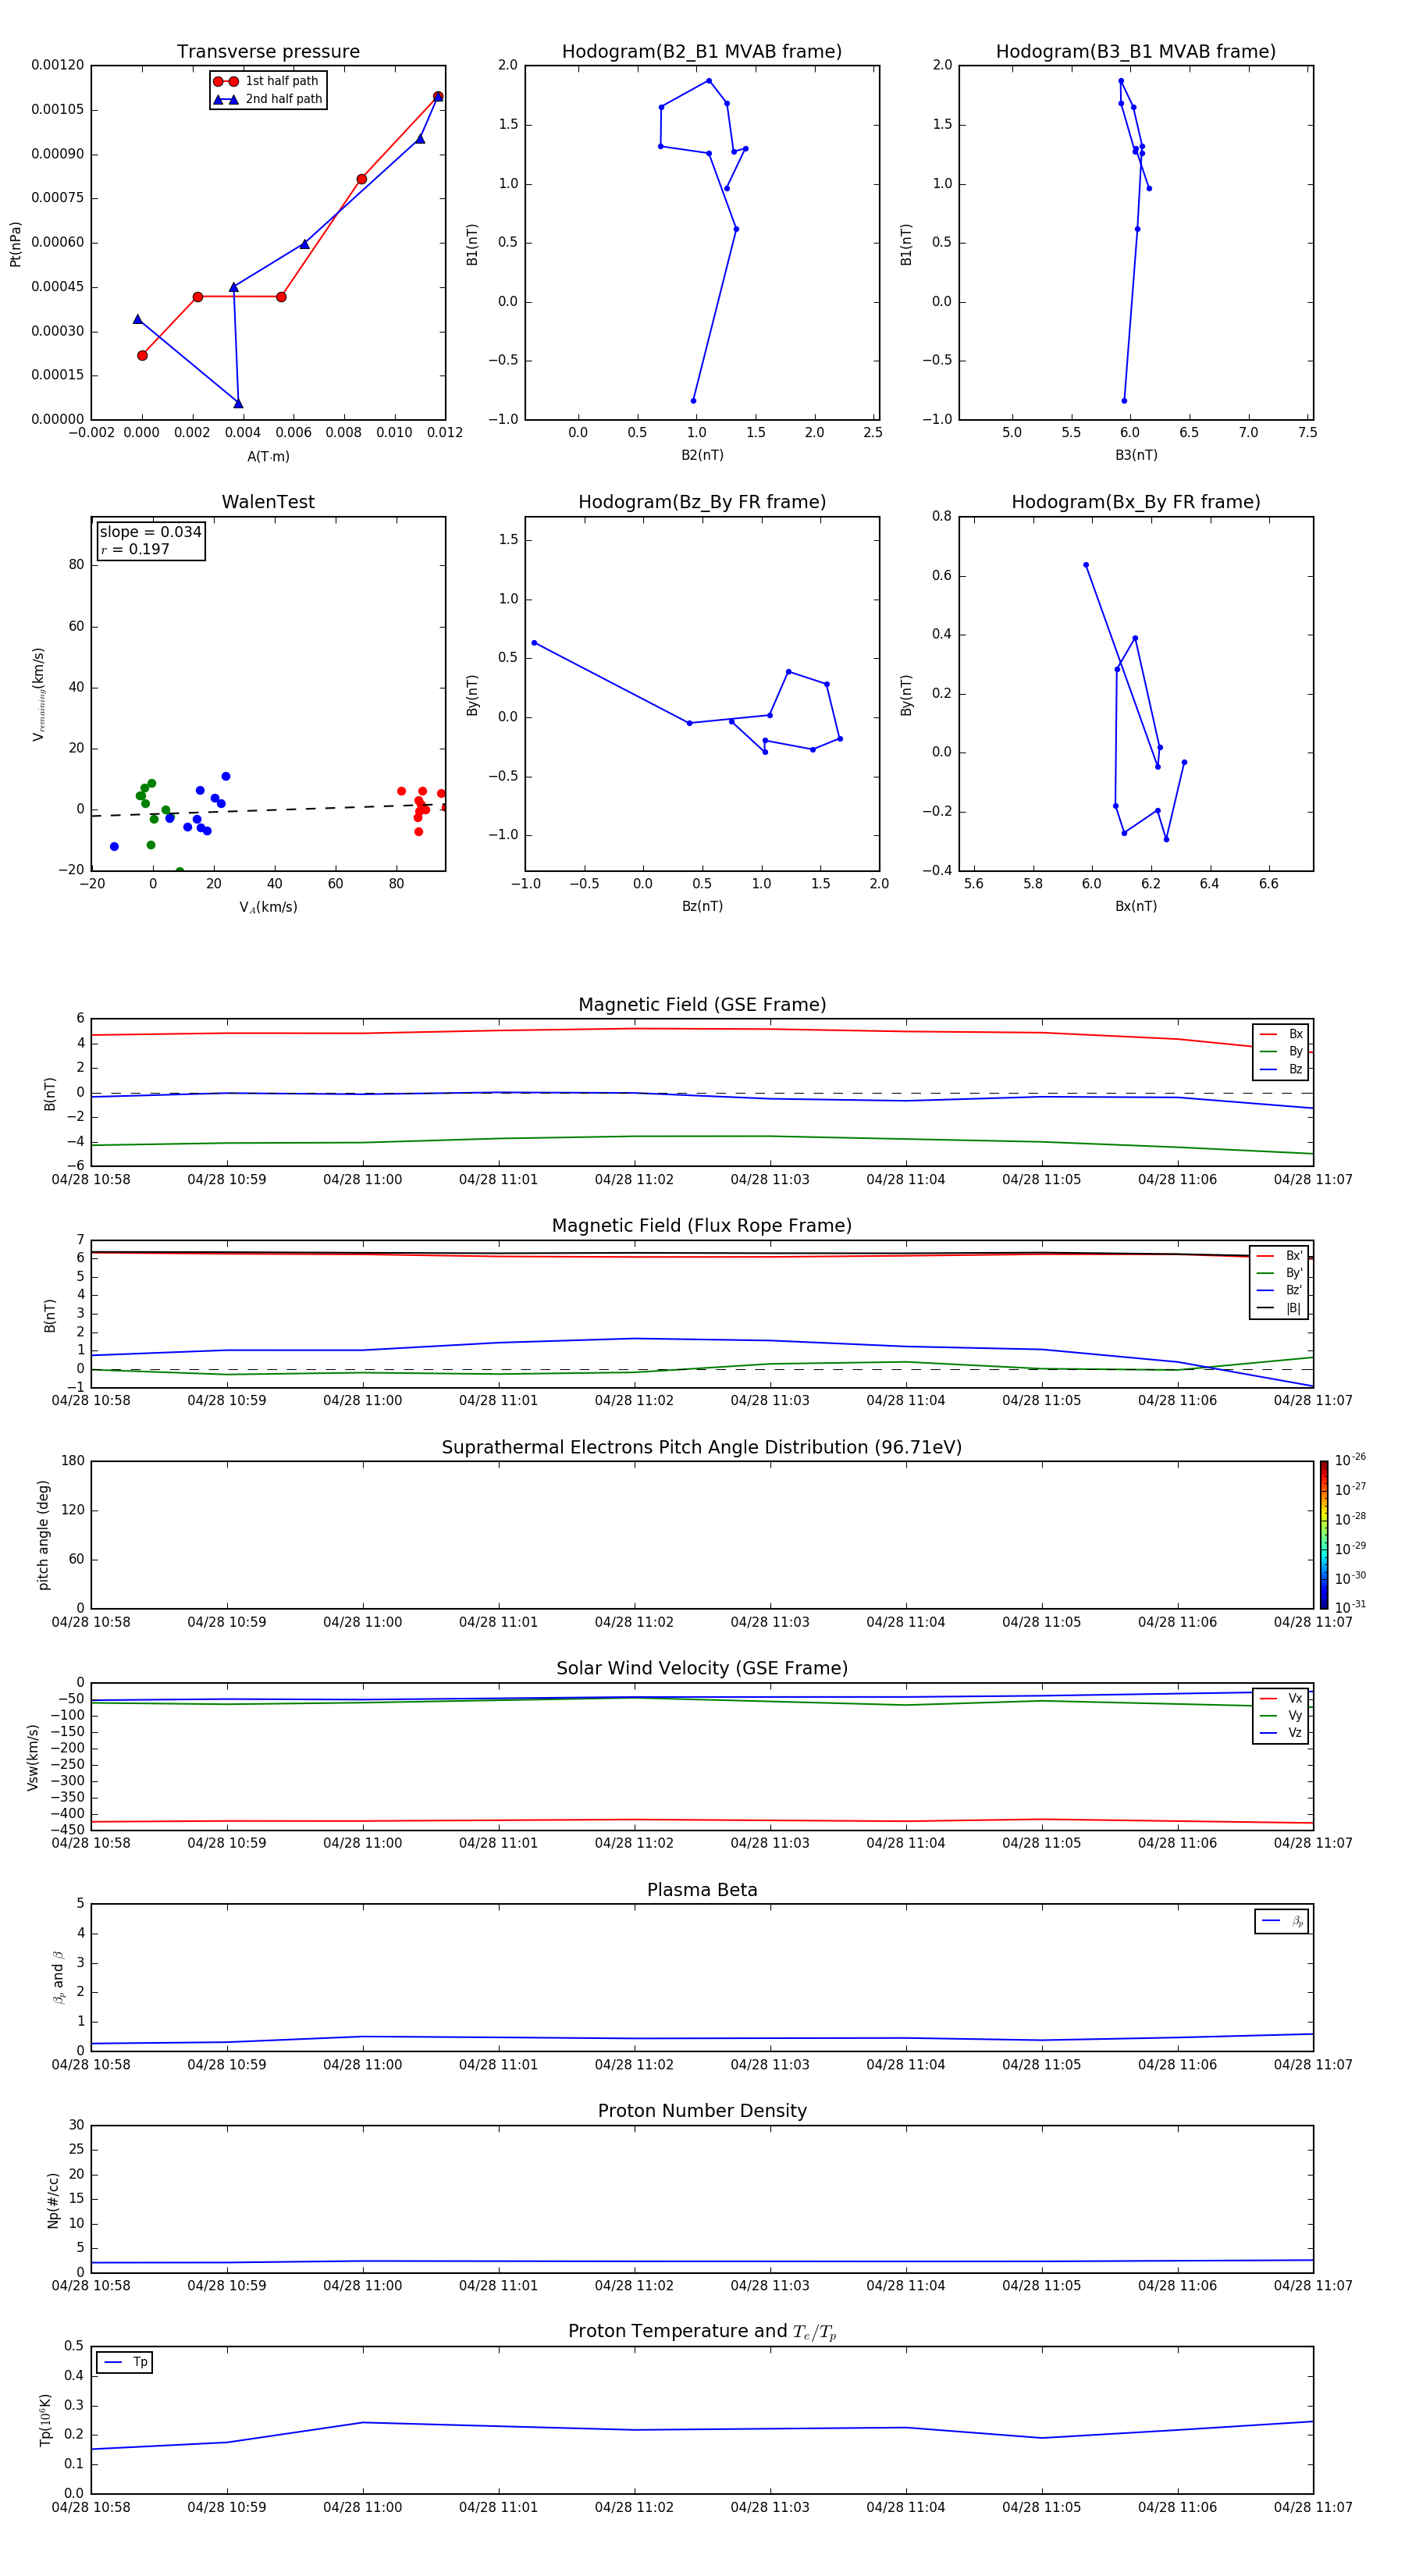Click the "Bx(nT)" x-axis label
The height and width of the screenshot is (2576, 1405).
click(x=1136, y=906)
